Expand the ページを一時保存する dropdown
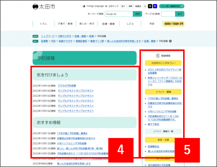Viewport: 217px width, 167px height. pos(171,6)
